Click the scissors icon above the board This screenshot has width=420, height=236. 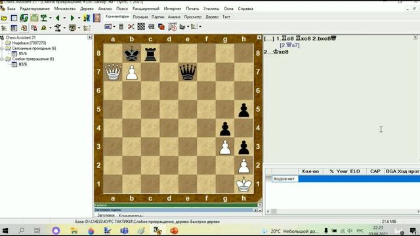[131, 26]
